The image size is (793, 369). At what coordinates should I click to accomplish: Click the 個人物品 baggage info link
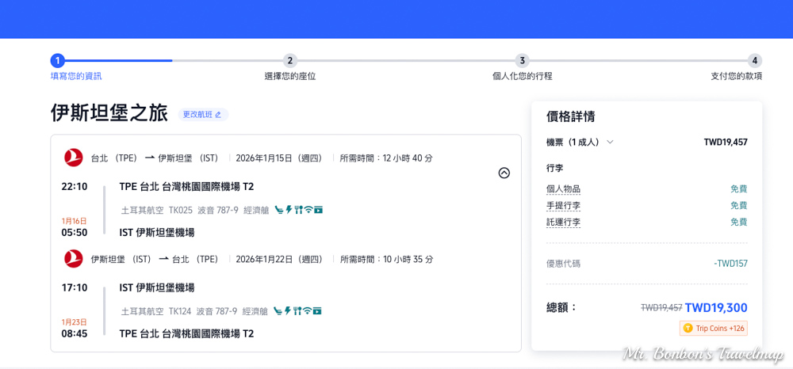pyautogui.click(x=563, y=189)
